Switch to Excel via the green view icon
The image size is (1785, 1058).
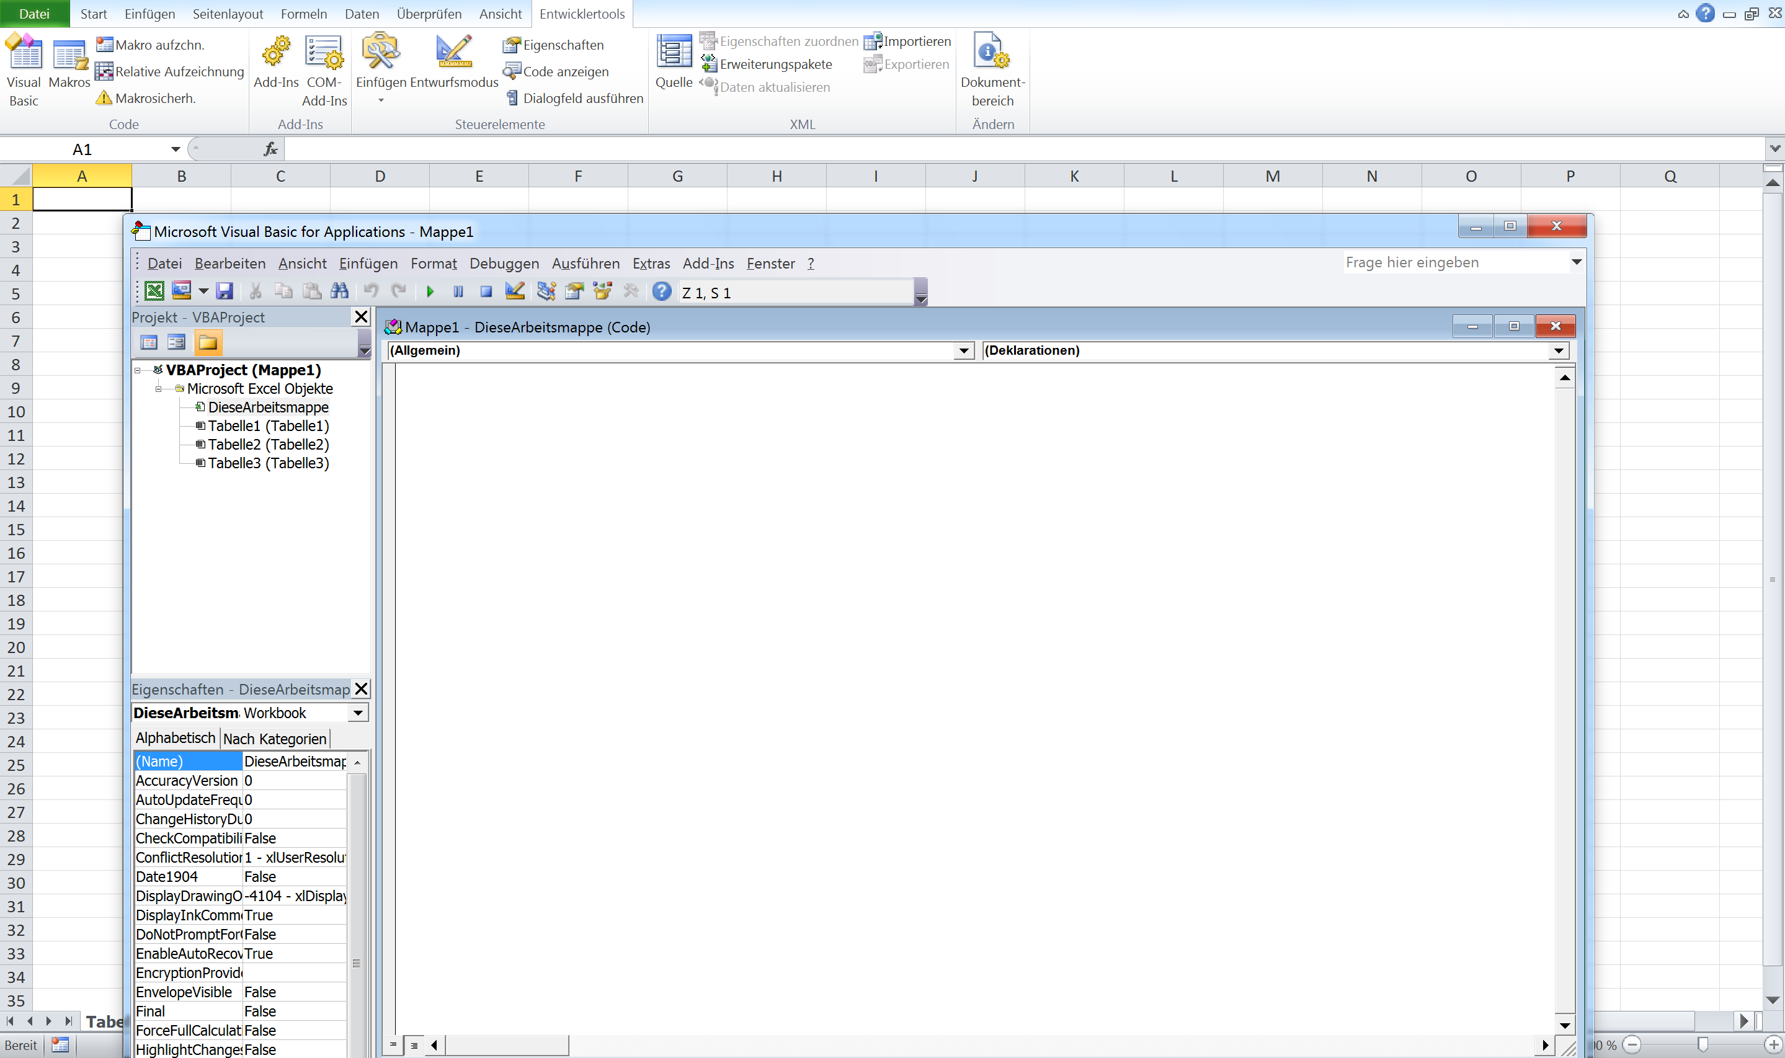(154, 291)
